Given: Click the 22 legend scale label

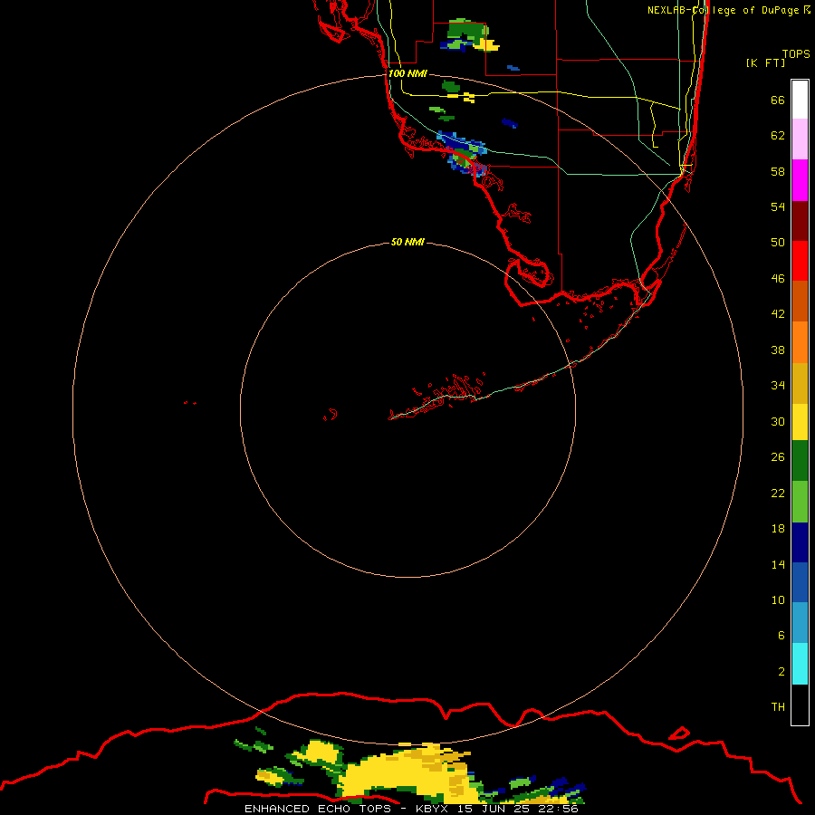Looking at the screenshot, I should [x=778, y=494].
